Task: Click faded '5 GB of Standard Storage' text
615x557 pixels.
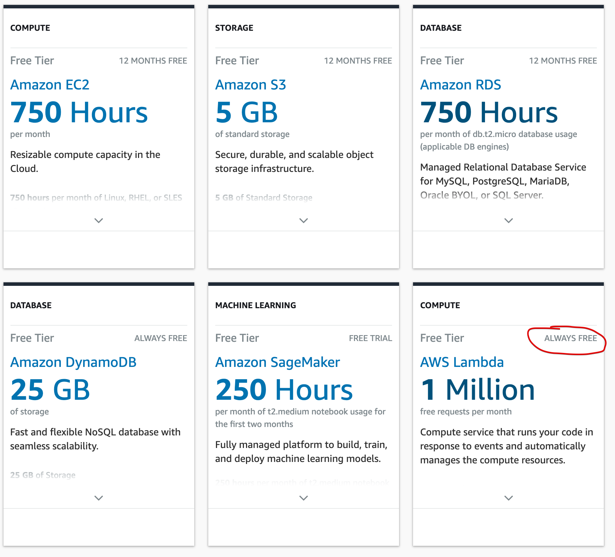Action: [264, 198]
